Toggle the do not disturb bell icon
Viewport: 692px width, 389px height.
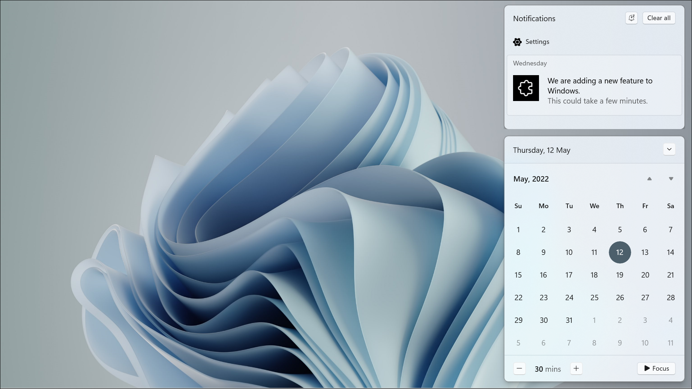(631, 18)
